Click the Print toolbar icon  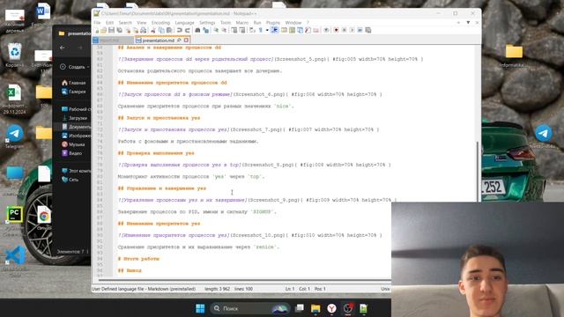pyautogui.click(x=144, y=30)
